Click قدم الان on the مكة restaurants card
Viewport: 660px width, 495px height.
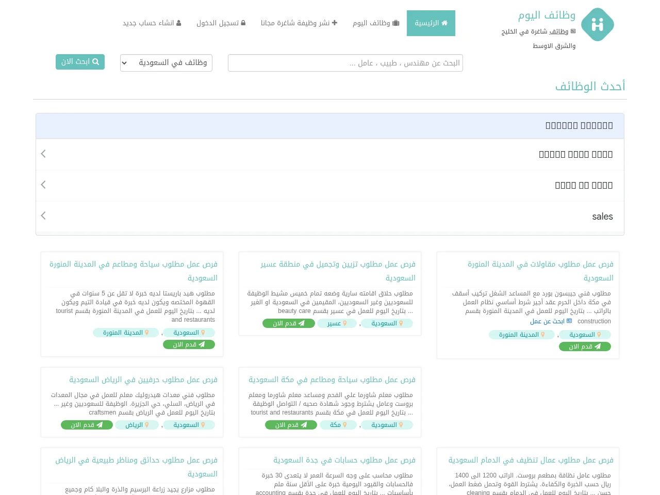click(291, 425)
